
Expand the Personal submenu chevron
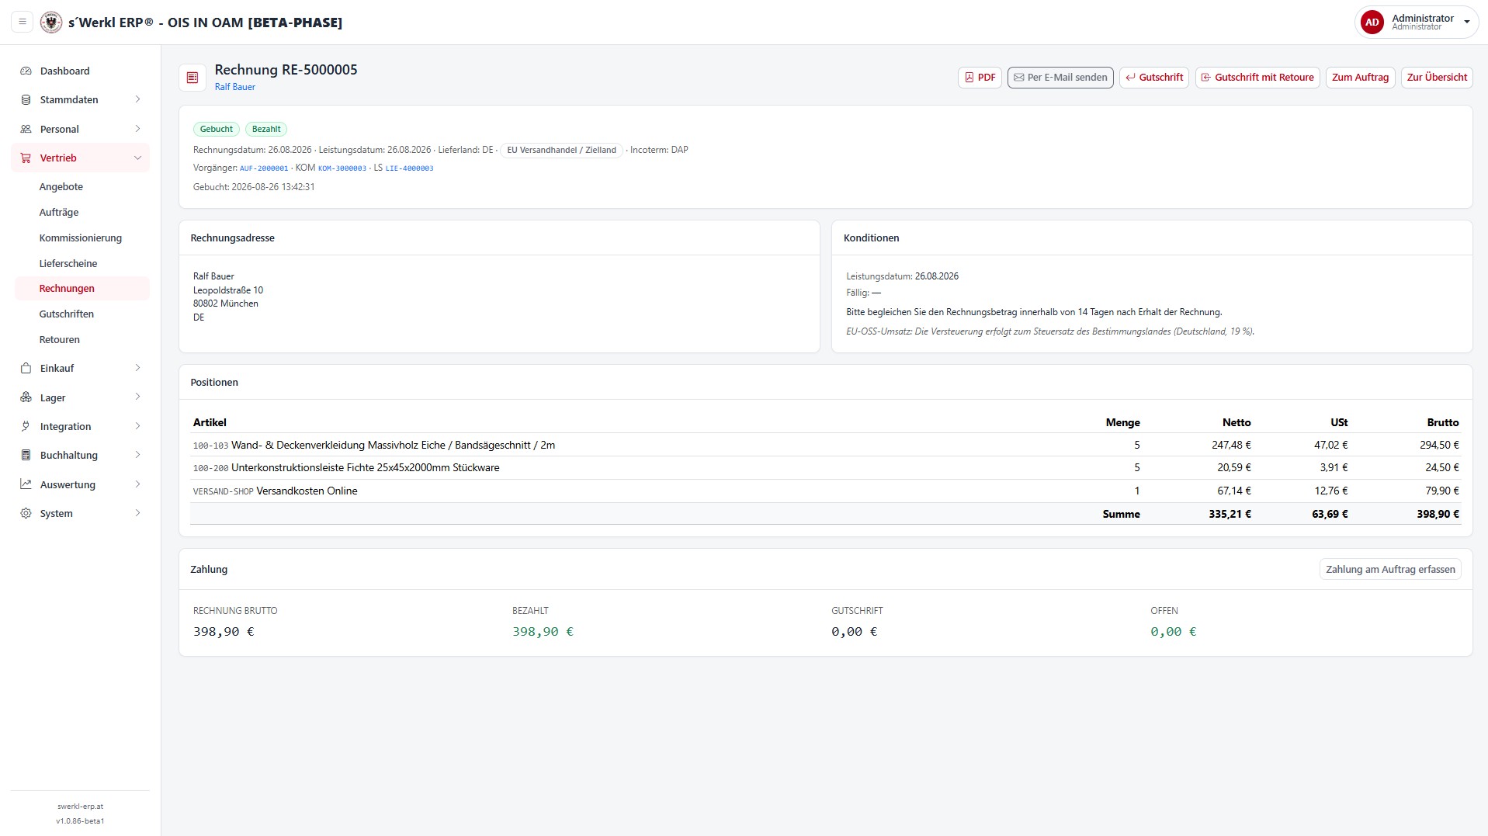click(137, 129)
